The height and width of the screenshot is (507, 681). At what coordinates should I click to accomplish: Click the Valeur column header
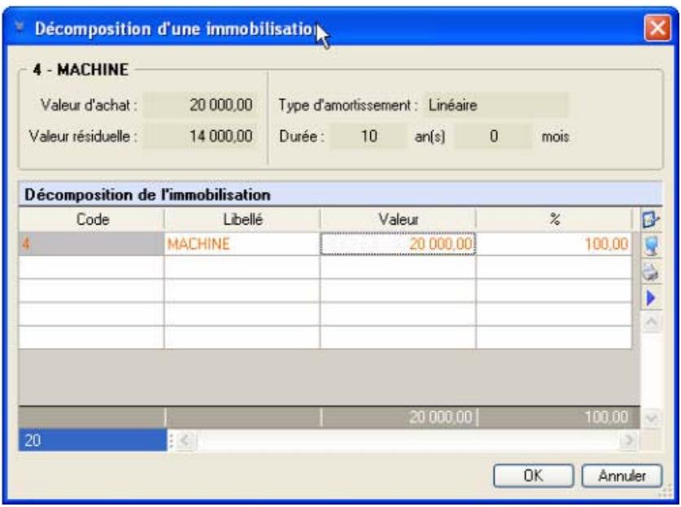click(x=398, y=220)
